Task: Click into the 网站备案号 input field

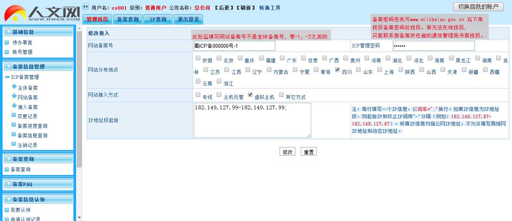Action: (x=234, y=46)
